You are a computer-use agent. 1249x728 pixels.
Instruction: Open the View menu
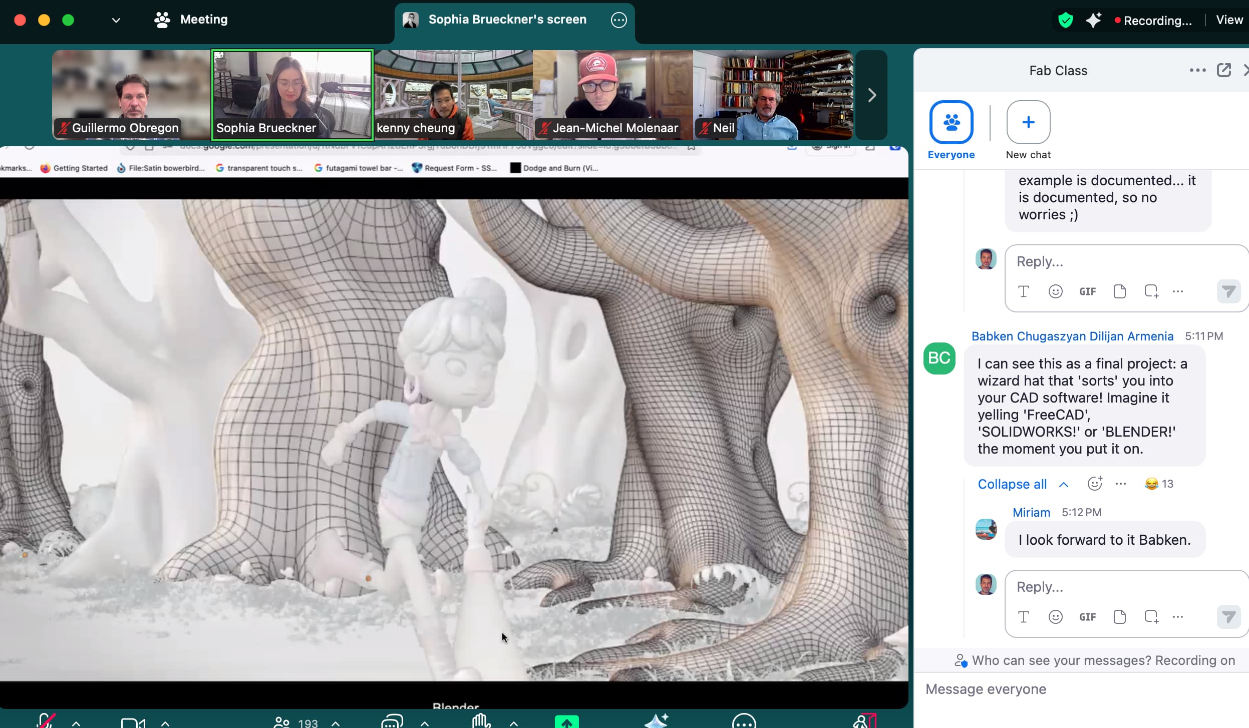coord(1229,20)
